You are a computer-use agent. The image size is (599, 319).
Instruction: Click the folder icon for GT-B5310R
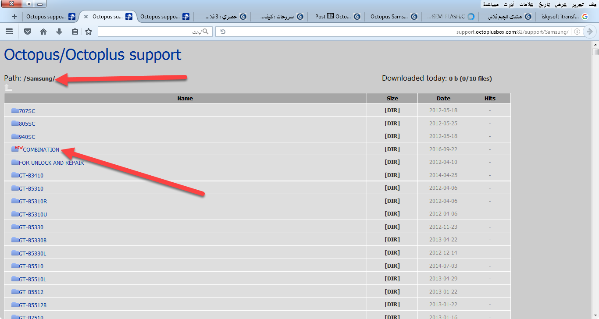(15, 201)
